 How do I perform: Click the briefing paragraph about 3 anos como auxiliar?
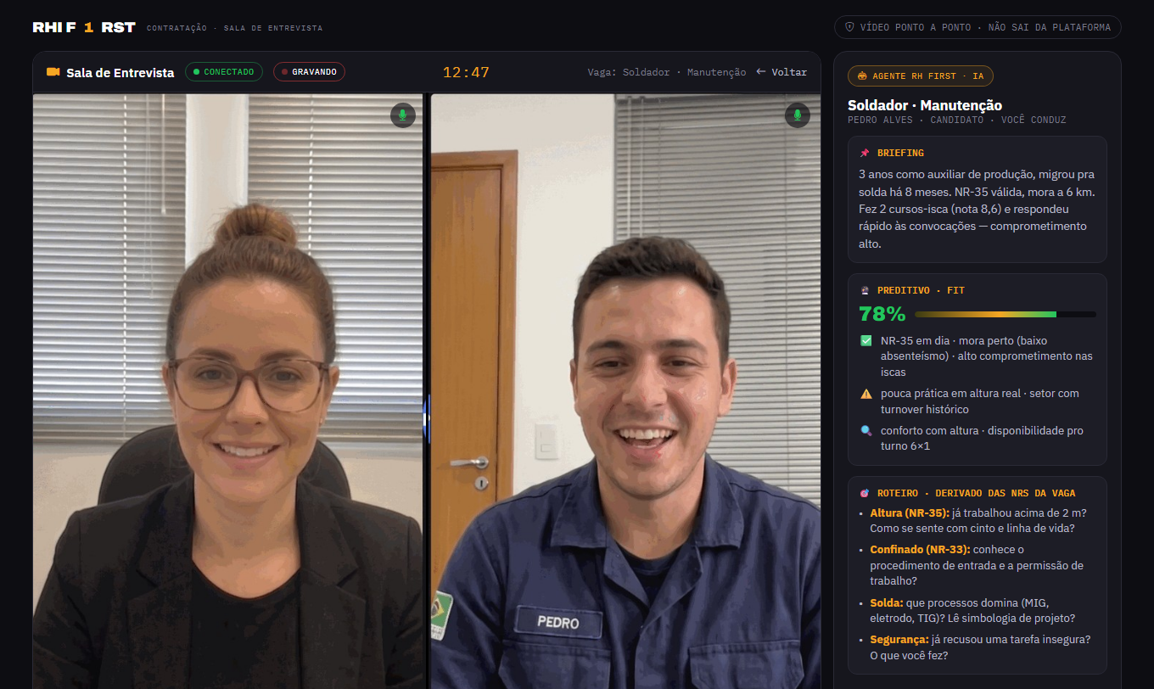(x=977, y=209)
